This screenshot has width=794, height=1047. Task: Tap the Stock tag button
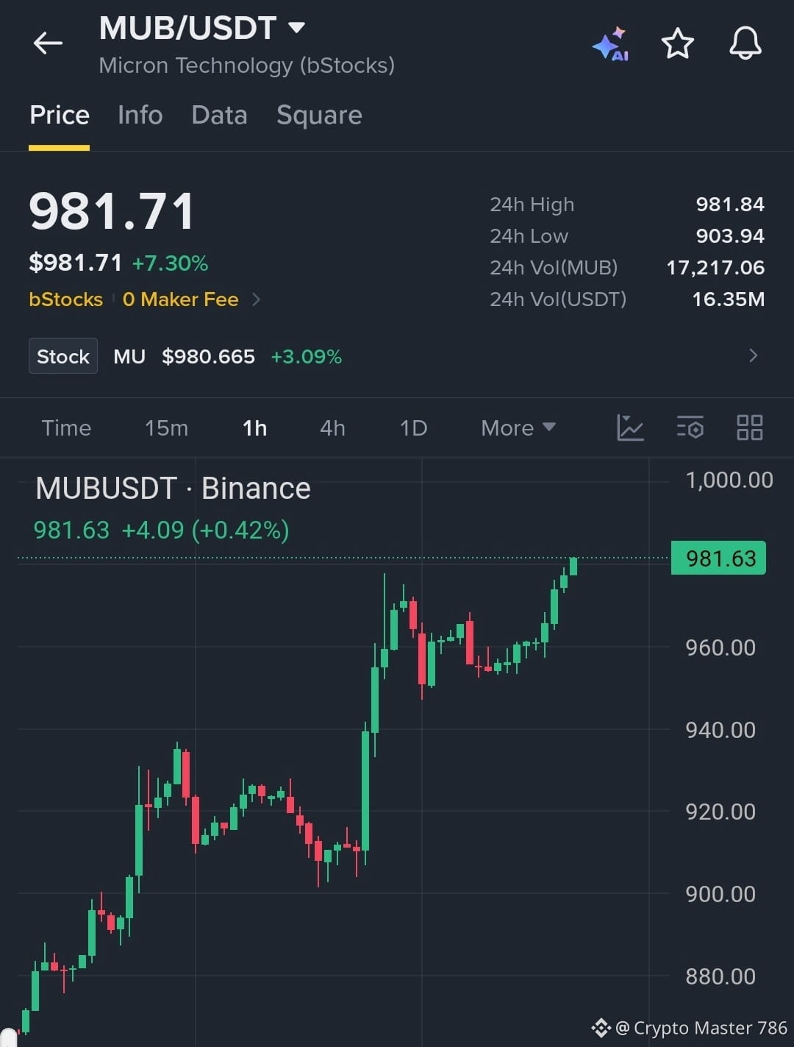coord(63,356)
